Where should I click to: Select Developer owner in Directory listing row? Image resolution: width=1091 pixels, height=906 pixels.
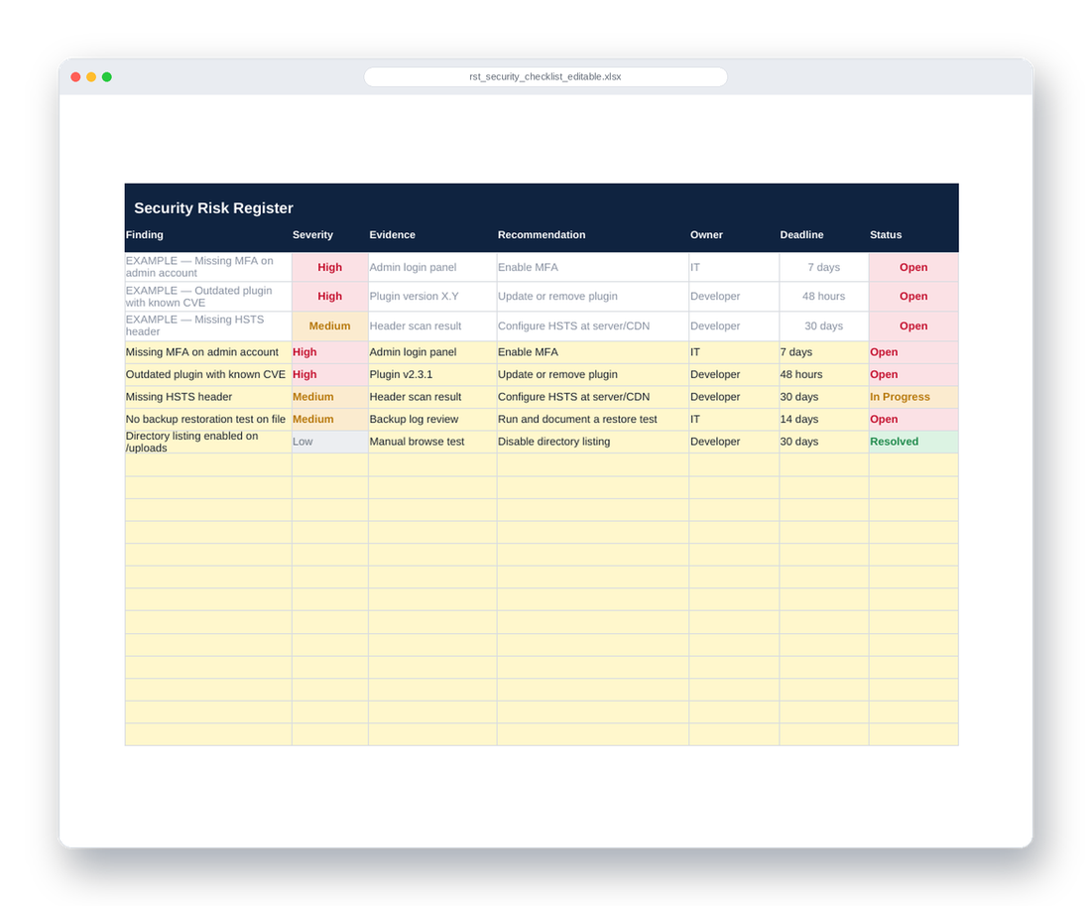tap(734, 442)
